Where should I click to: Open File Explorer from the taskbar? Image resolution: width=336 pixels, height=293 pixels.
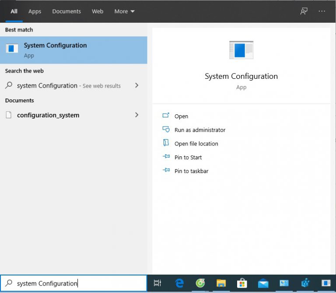(x=221, y=283)
